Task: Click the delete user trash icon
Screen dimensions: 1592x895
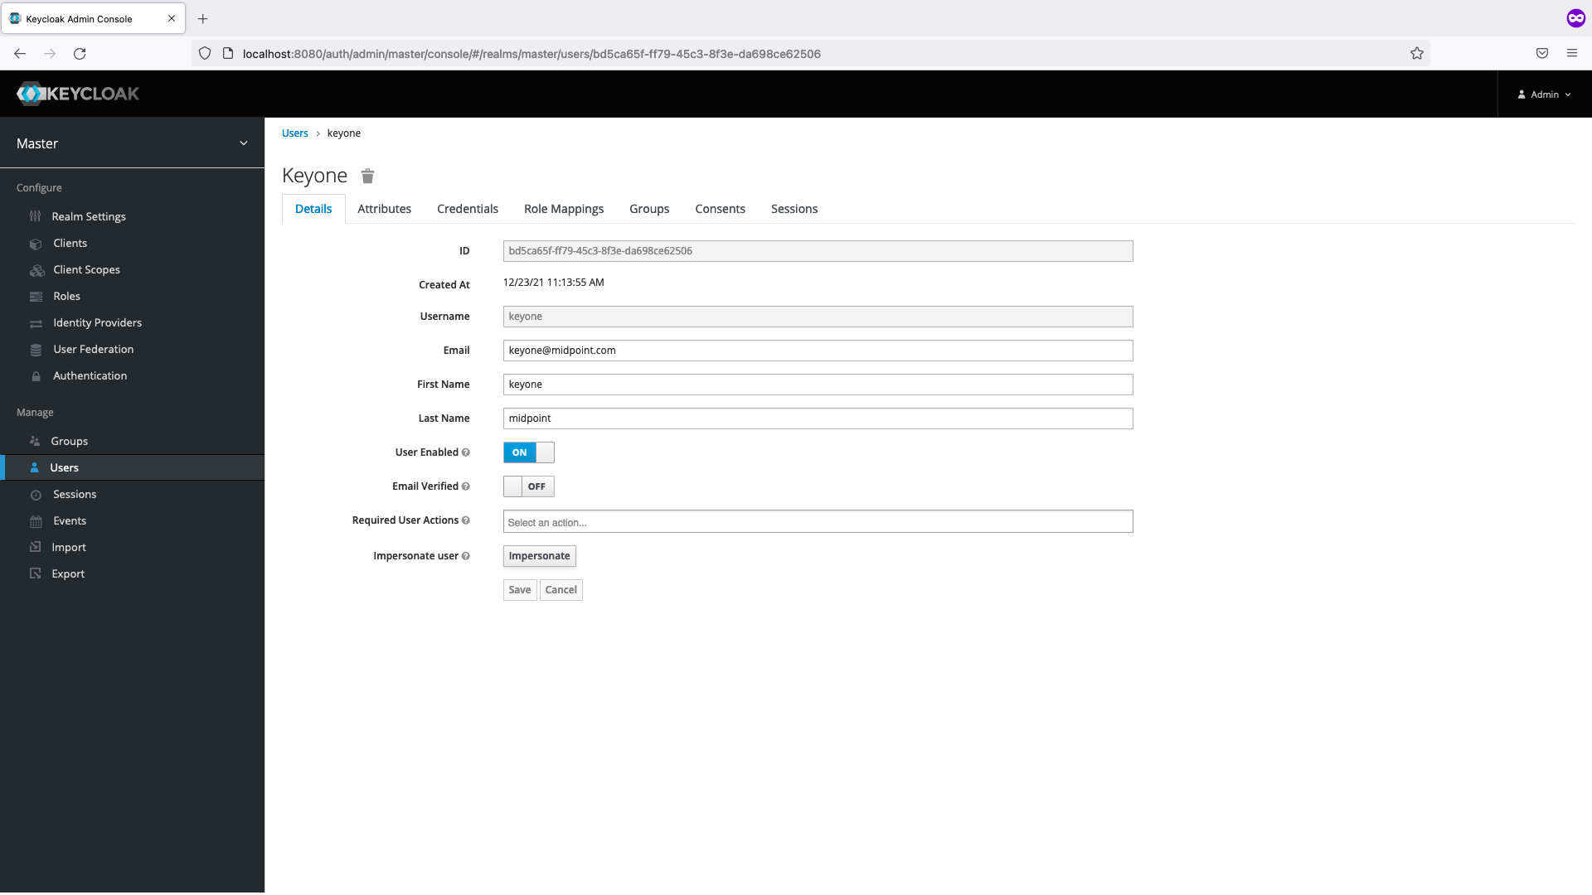Action: 368,176
